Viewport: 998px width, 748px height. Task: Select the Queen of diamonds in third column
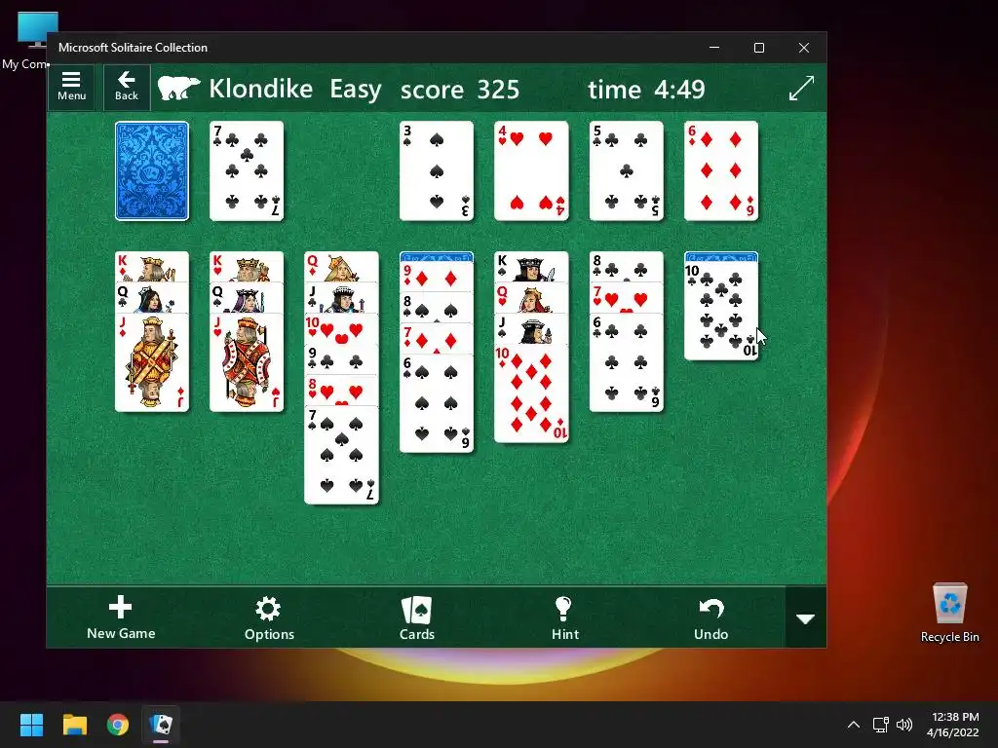click(342, 267)
